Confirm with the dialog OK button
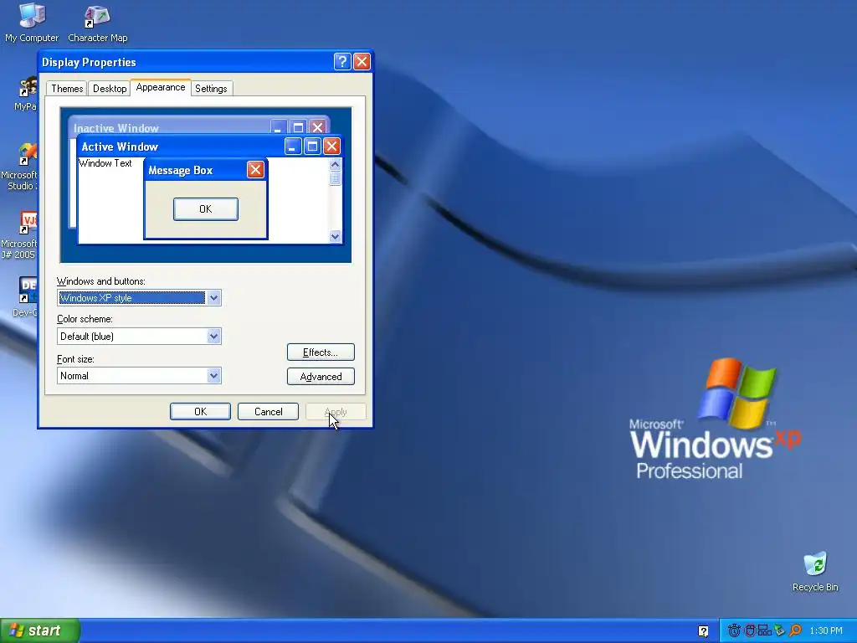Image resolution: width=857 pixels, height=643 pixels. [x=200, y=411]
